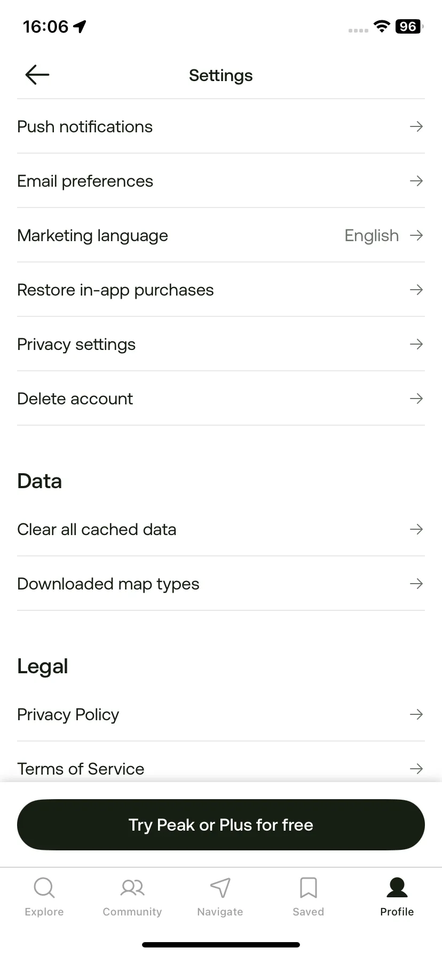
Task: Tap the Wi-Fi status icon
Action: point(382,26)
